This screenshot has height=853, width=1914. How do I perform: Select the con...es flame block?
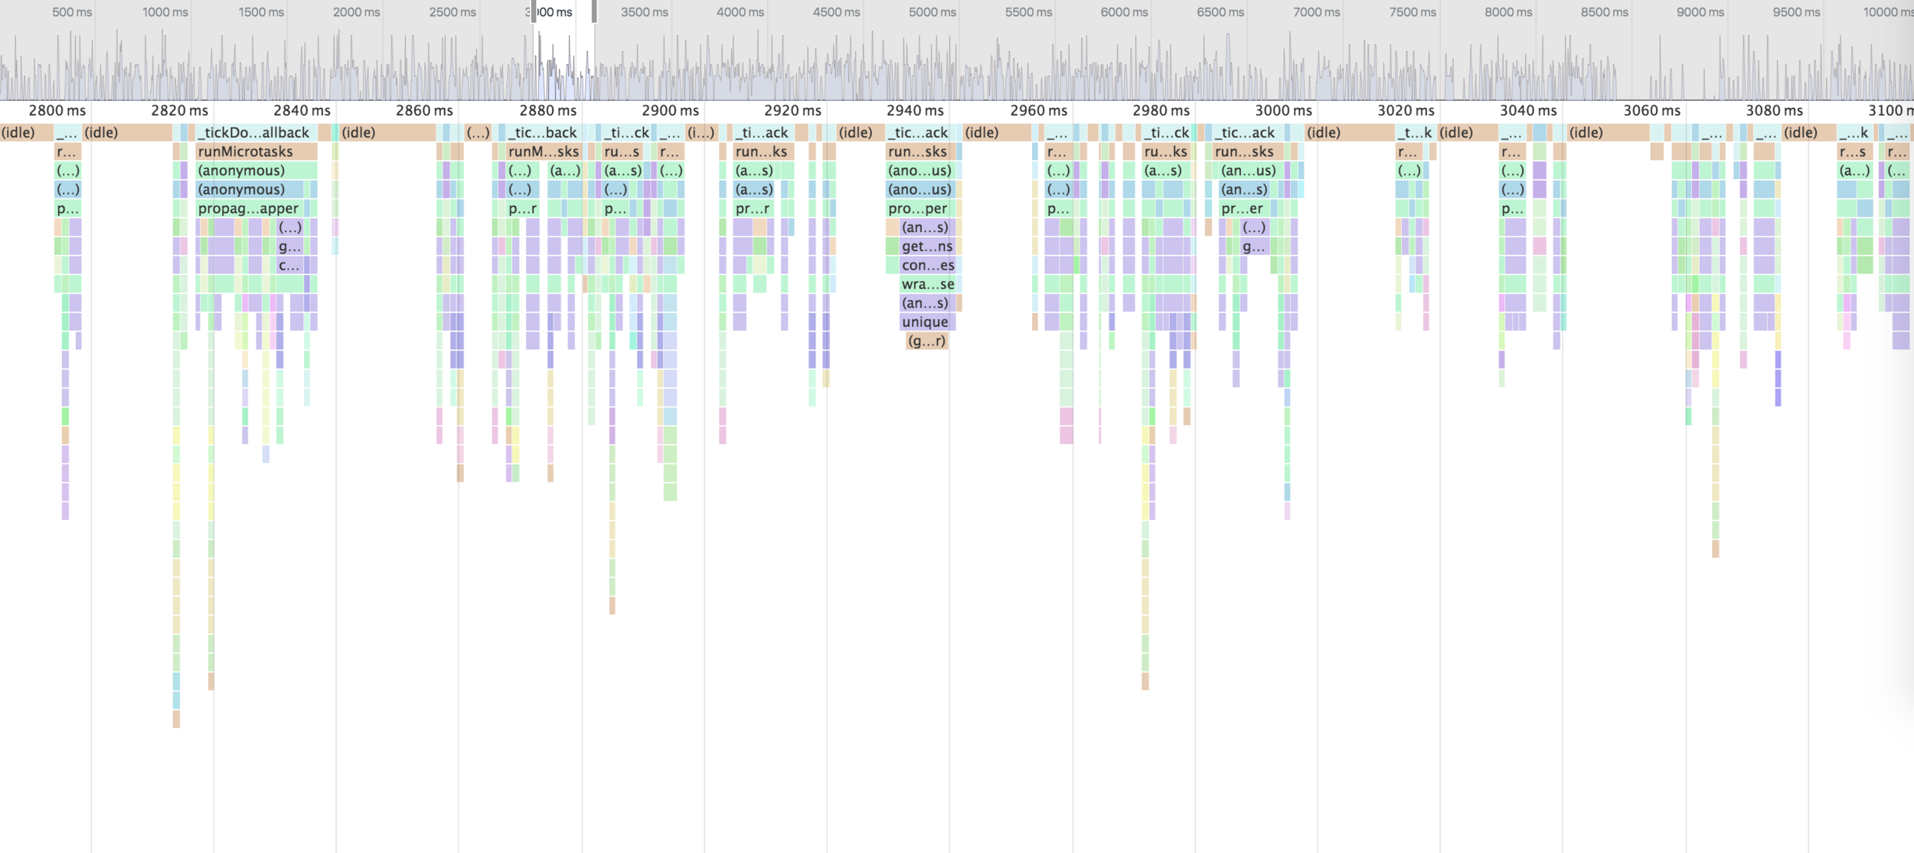(x=927, y=266)
